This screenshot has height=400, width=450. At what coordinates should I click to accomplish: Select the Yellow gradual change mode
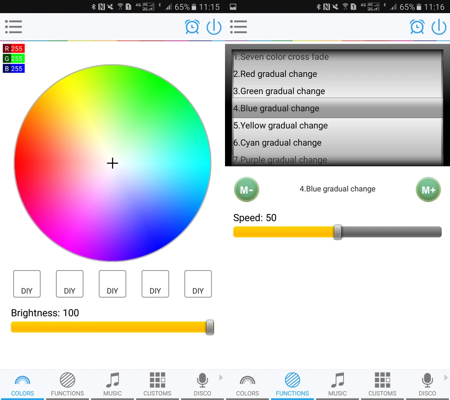[280, 125]
